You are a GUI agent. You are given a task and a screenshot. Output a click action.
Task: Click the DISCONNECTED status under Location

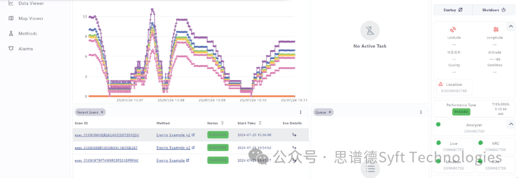tap(454, 91)
